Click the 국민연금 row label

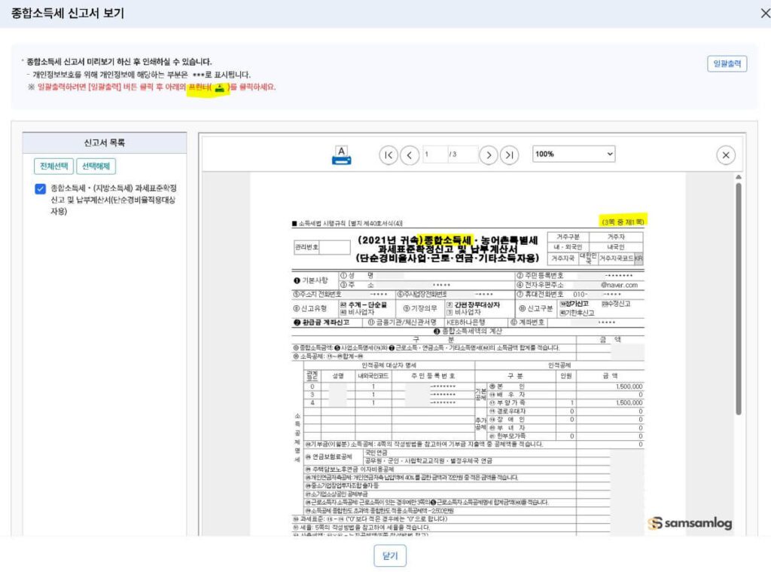[376, 452]
